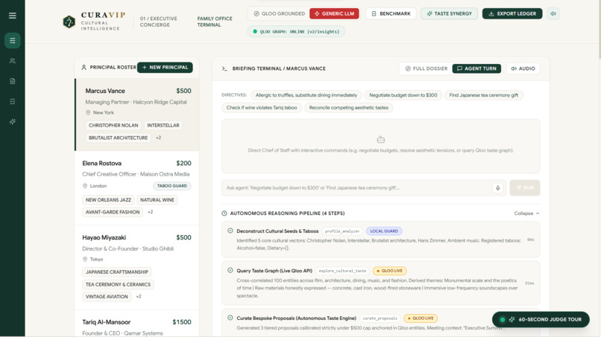The height and width of the screenshot is (337, 601).
Task: Toggle the speaker icon in top bar
Action: click(553, 14)
